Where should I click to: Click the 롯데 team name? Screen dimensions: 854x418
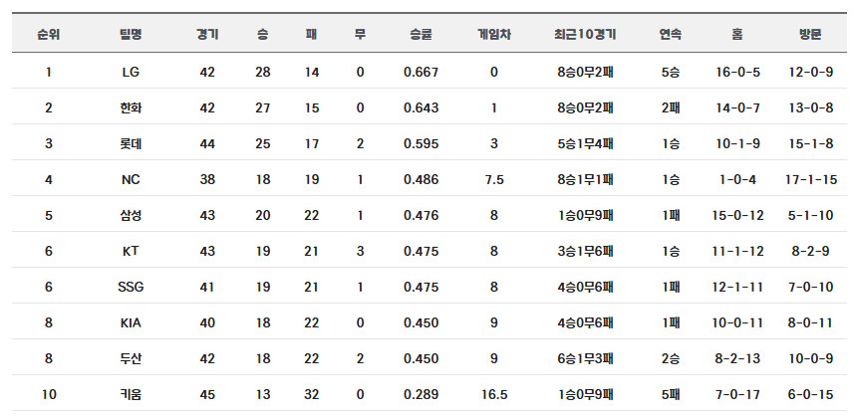click(131, 143)
